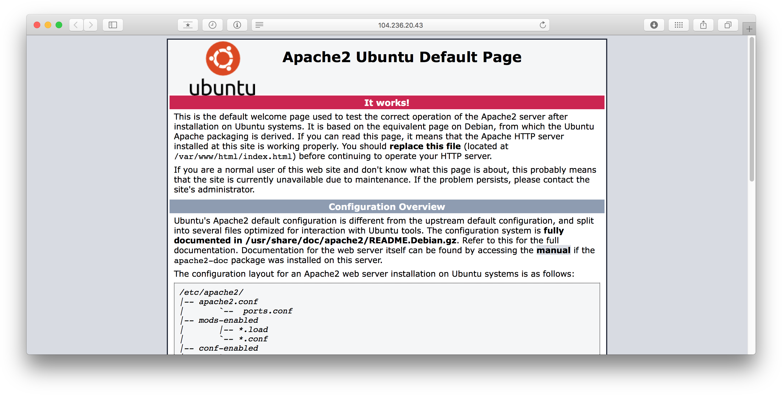782x395 pixels.
Task: Open the manual link in Configuration Overview
Action: pos(553,250)
